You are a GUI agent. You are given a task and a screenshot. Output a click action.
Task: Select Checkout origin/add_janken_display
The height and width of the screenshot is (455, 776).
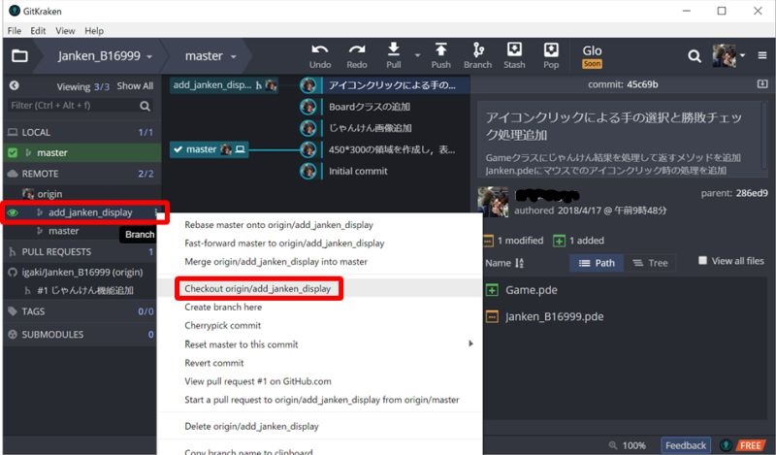(258, 289)
